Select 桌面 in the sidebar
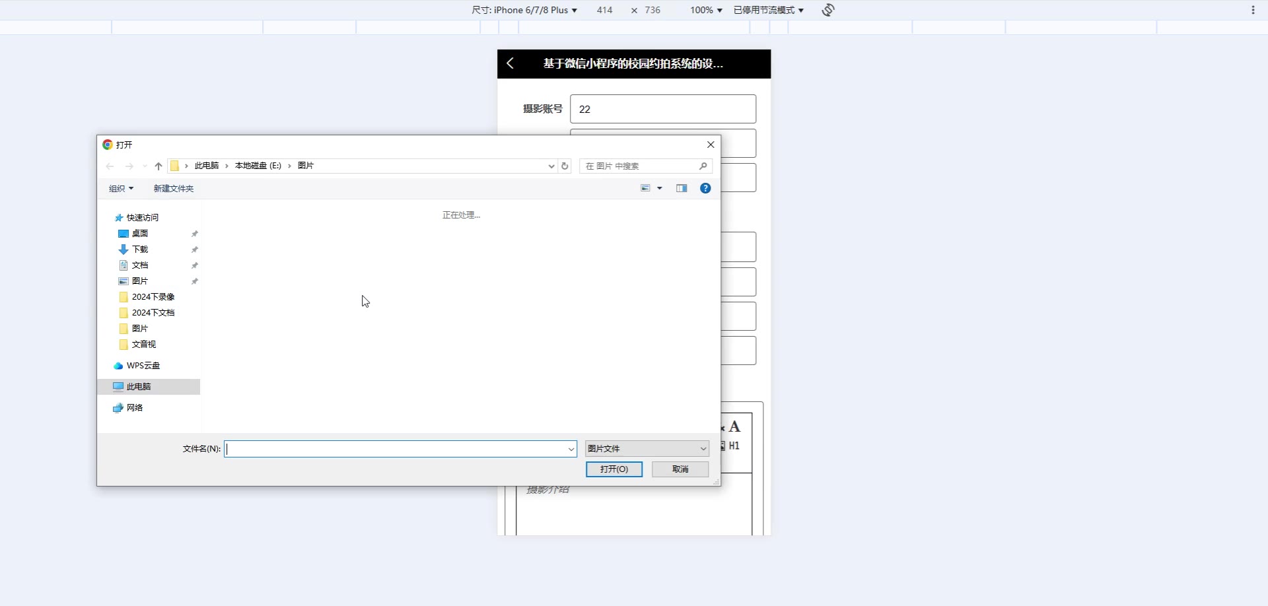Screen dimensions: 1268x606 pos(139,234)
